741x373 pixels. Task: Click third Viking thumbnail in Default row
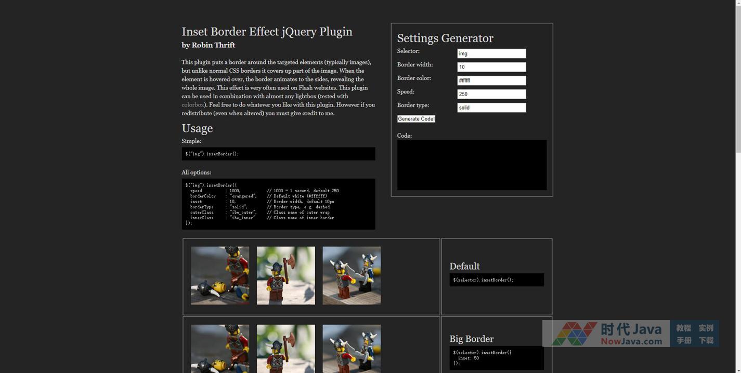coord(352,275)
